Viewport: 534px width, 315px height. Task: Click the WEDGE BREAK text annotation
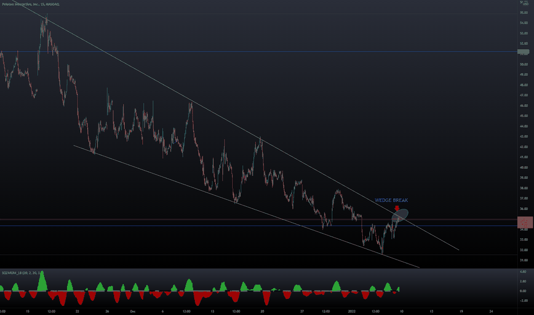click(x=391, y=200)
